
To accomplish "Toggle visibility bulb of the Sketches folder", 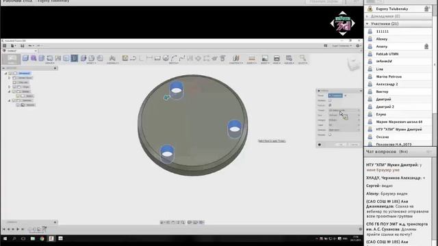I will [x=14, y=100].
